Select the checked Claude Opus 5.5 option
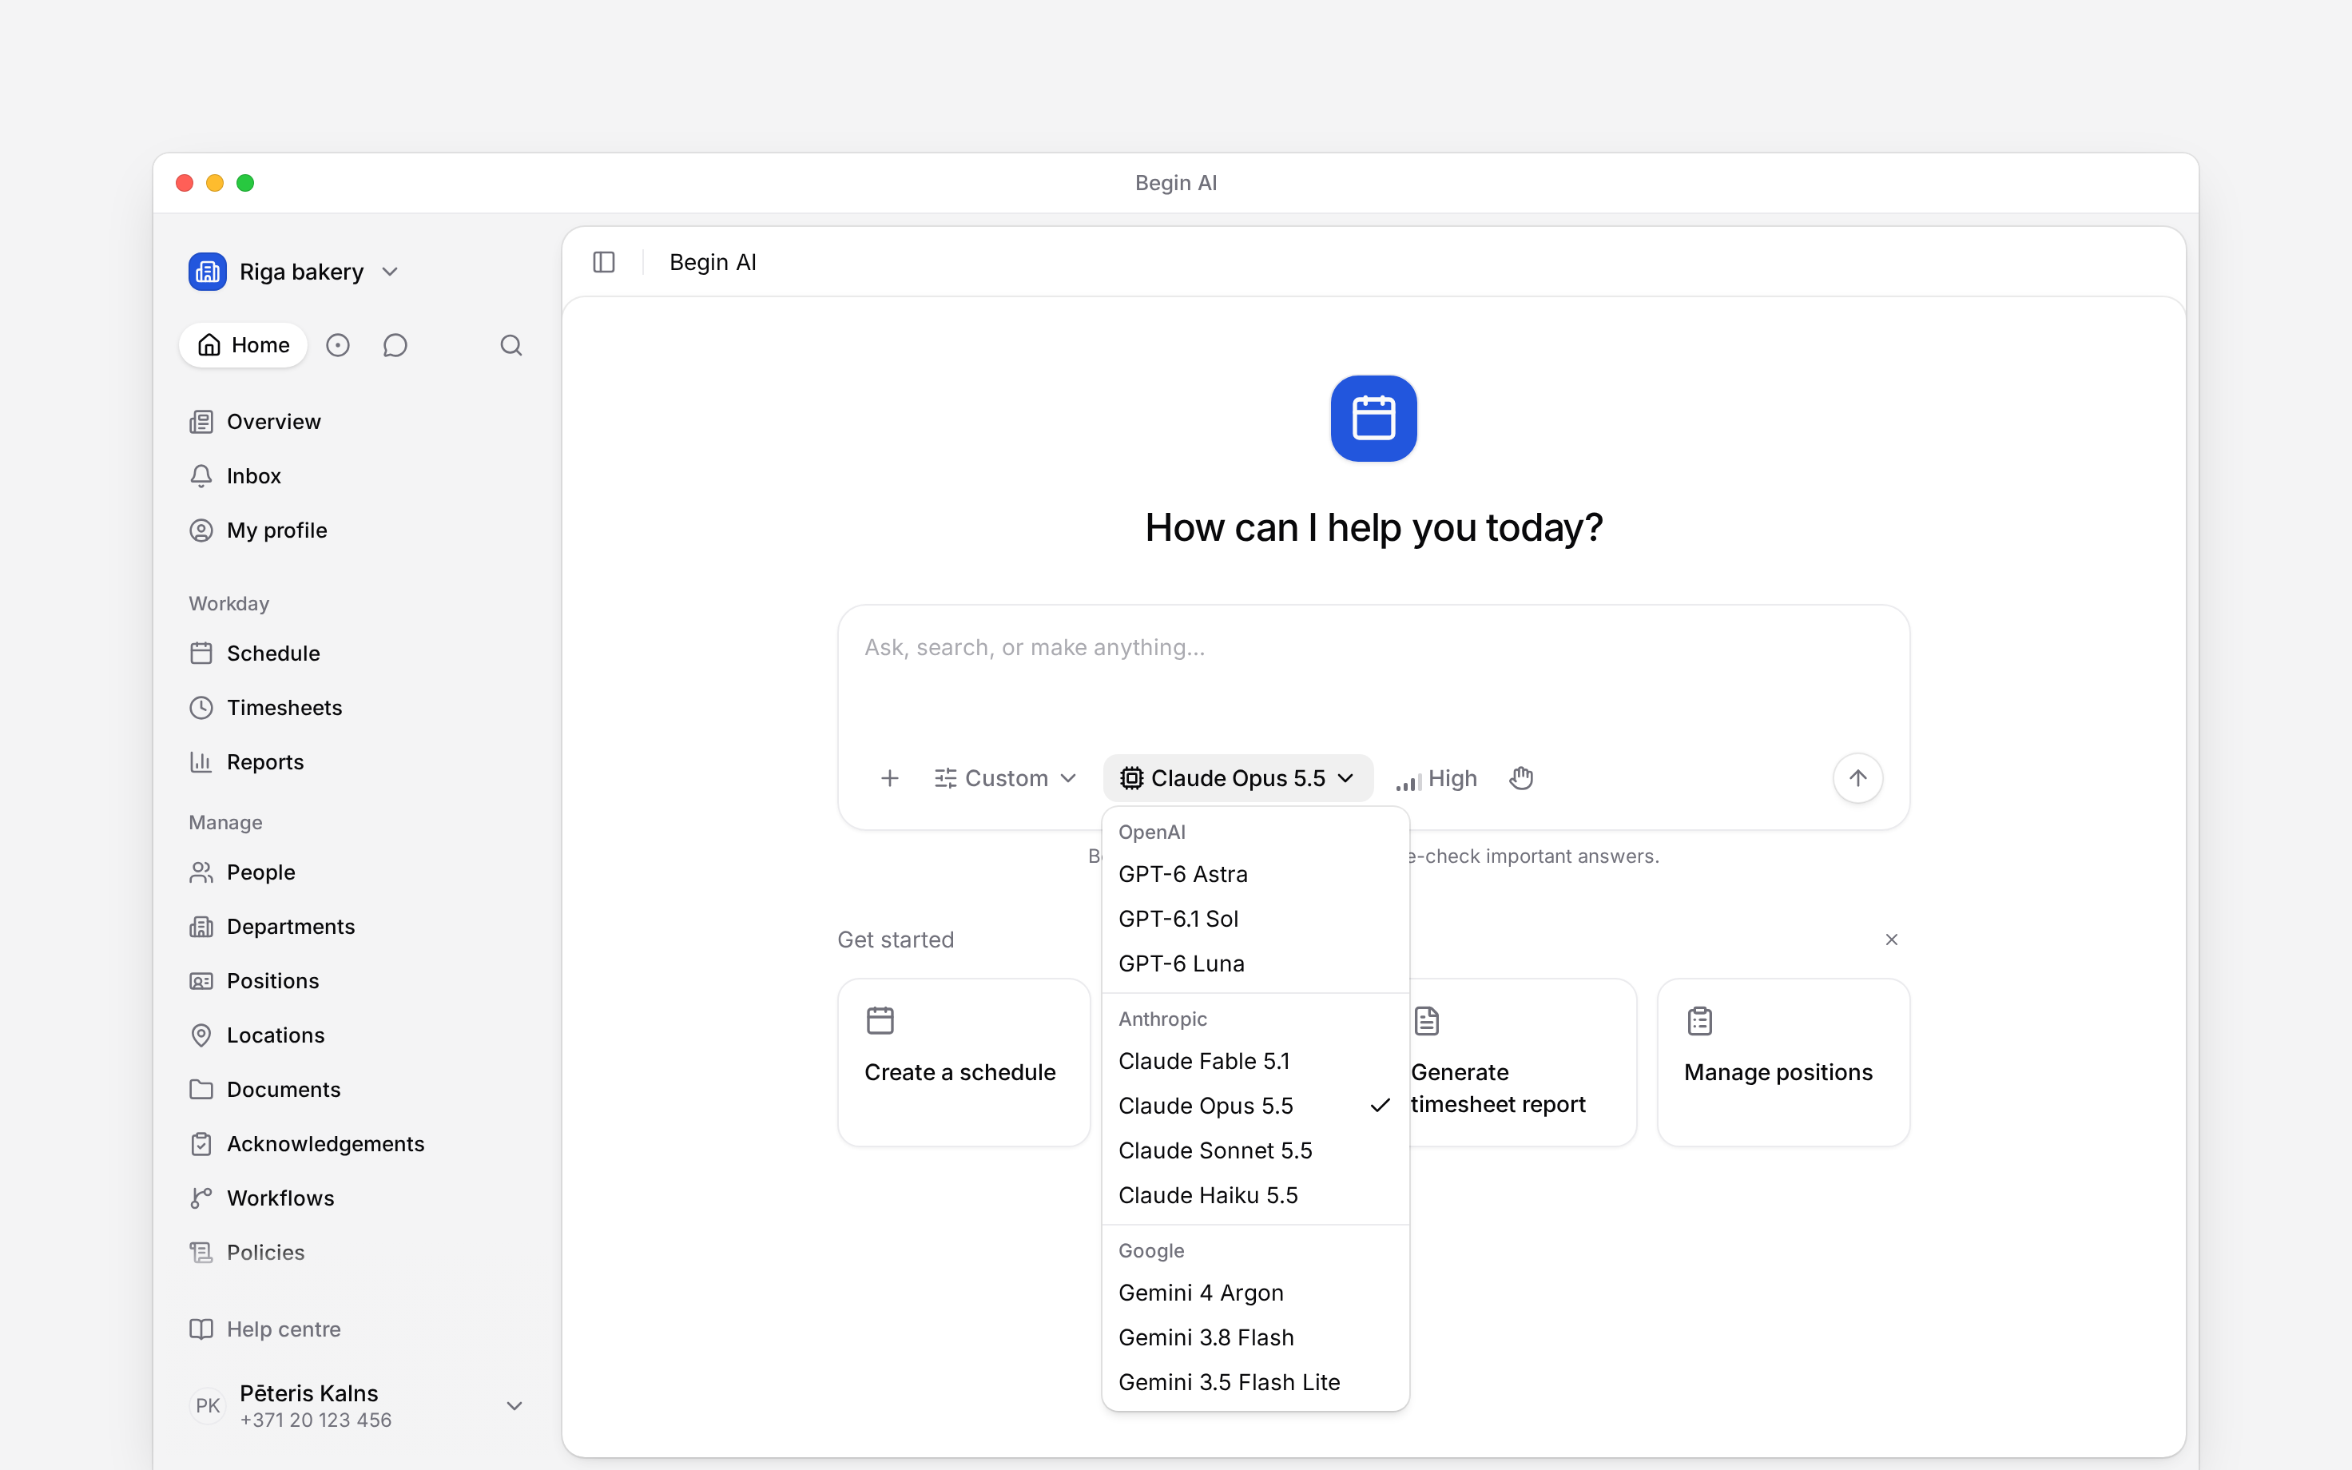 (1255, 1106)
